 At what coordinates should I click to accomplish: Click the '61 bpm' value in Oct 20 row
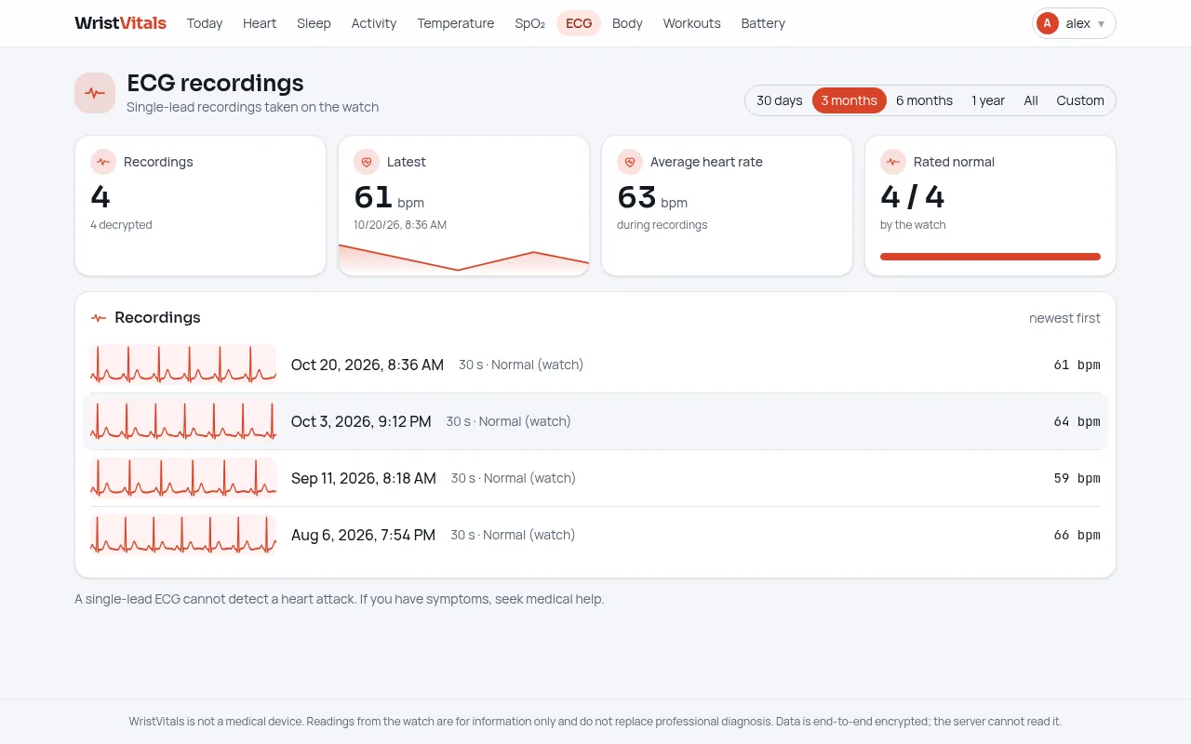(1077, 365)
